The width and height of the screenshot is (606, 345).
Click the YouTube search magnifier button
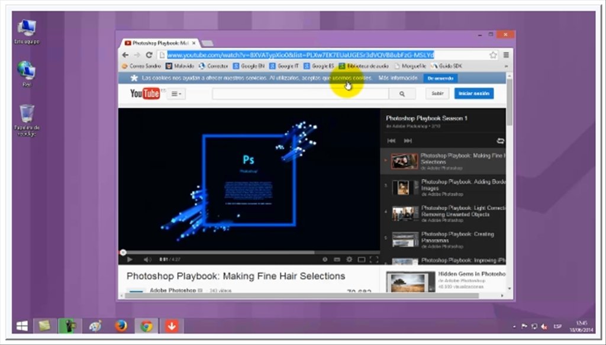(x=402, y=93)
